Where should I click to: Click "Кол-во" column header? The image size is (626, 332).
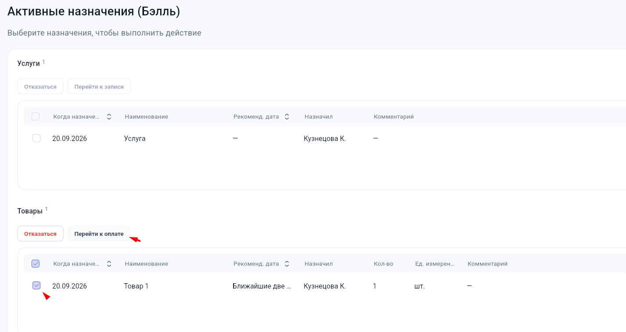tap(384, 264)
